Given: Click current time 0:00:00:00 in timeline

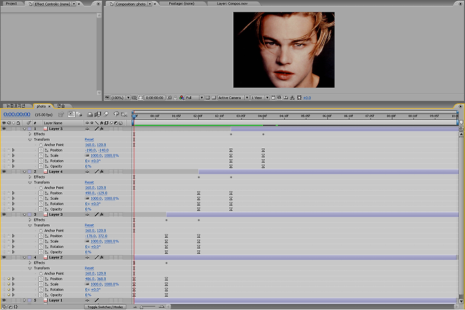Looking at the screenshot, I should pos(17,115).
